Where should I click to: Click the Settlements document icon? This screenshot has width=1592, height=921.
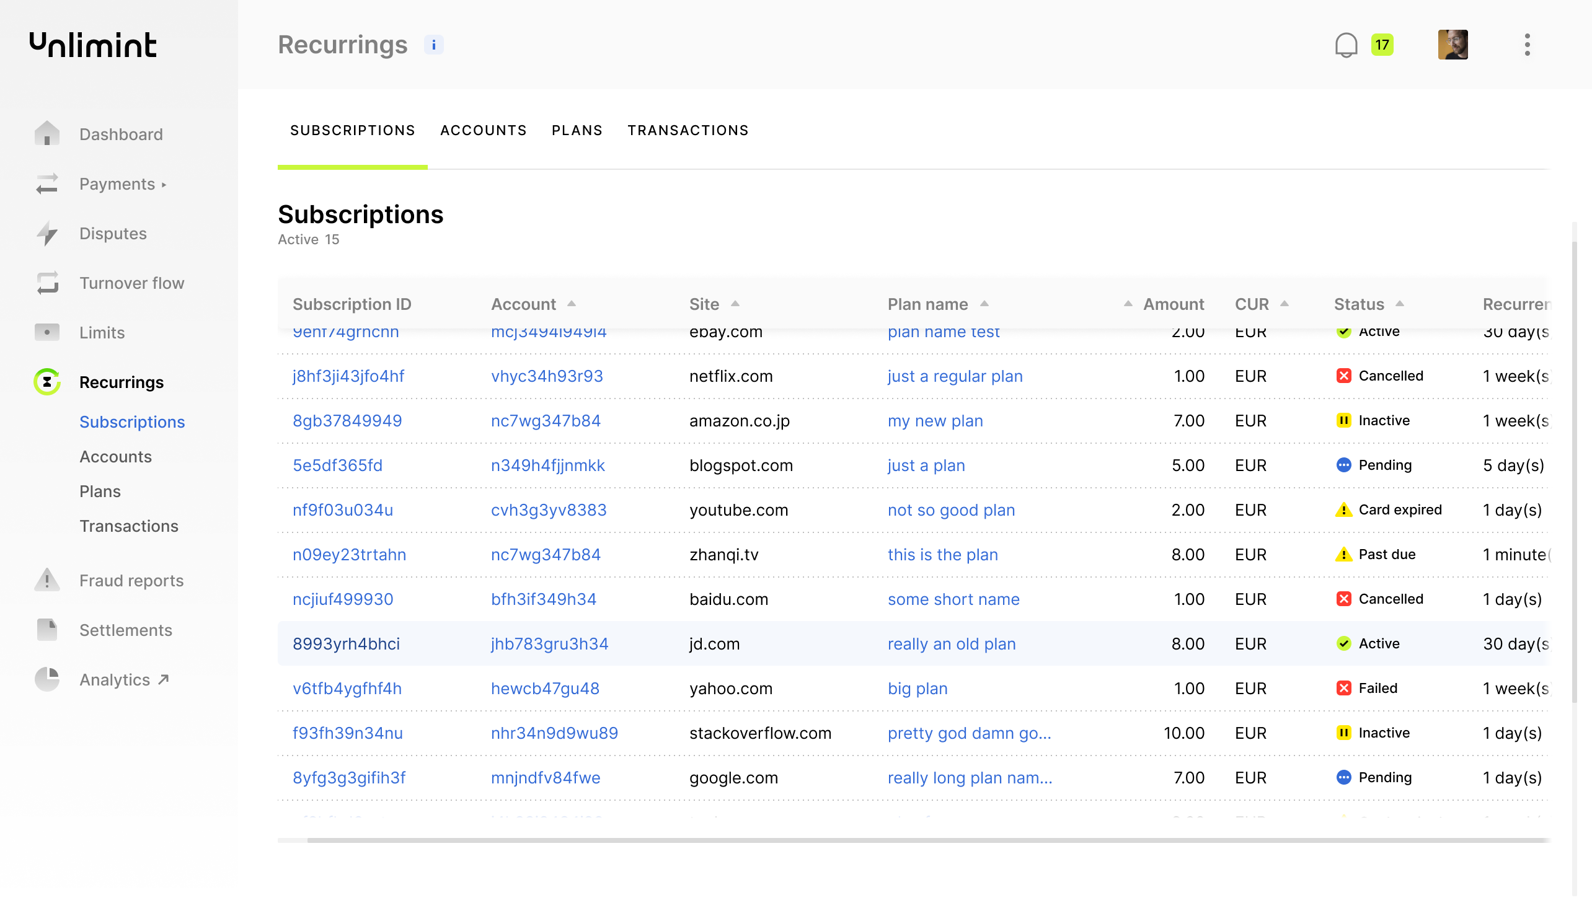[46, 630]
